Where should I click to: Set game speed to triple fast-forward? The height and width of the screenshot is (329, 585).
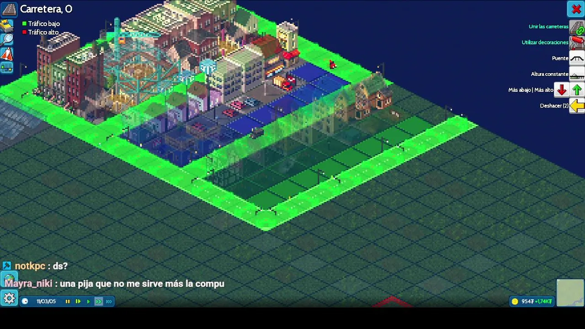(109, 301)
